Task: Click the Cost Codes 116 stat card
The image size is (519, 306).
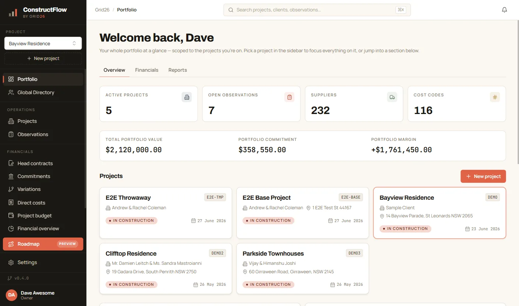Action: 457,104
